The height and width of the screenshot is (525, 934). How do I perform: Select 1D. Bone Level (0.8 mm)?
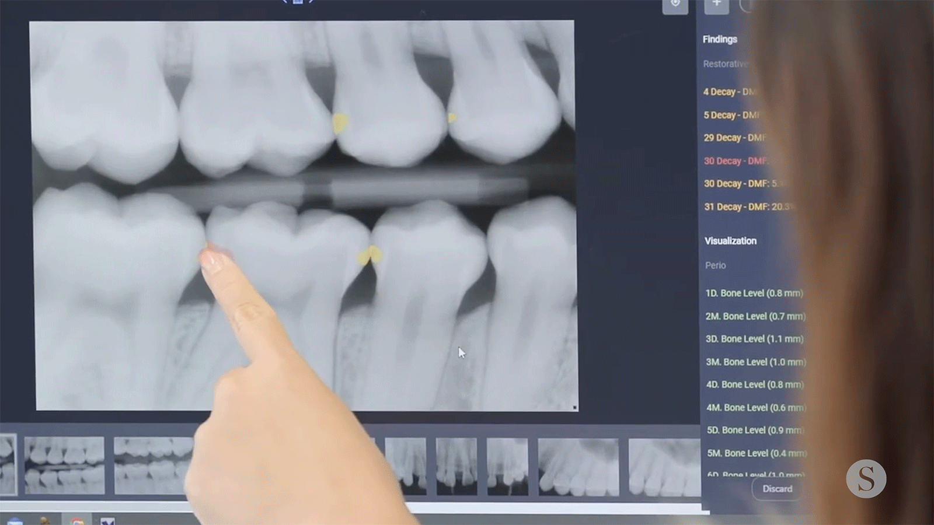tap(754, 293)
